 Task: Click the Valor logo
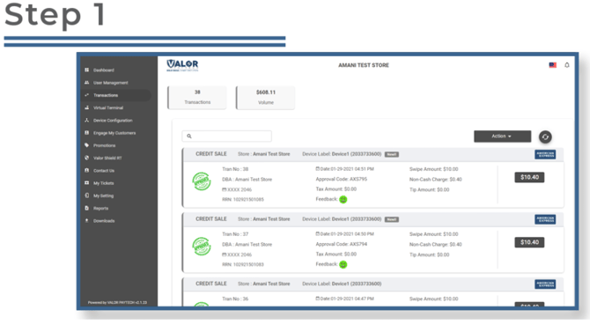[x=182, y=65]
